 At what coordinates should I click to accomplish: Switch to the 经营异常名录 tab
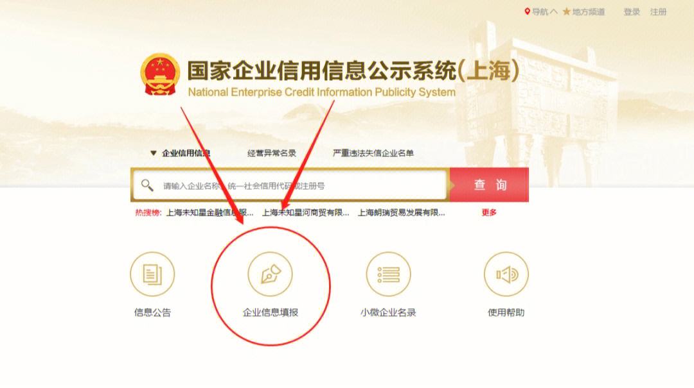271,153
